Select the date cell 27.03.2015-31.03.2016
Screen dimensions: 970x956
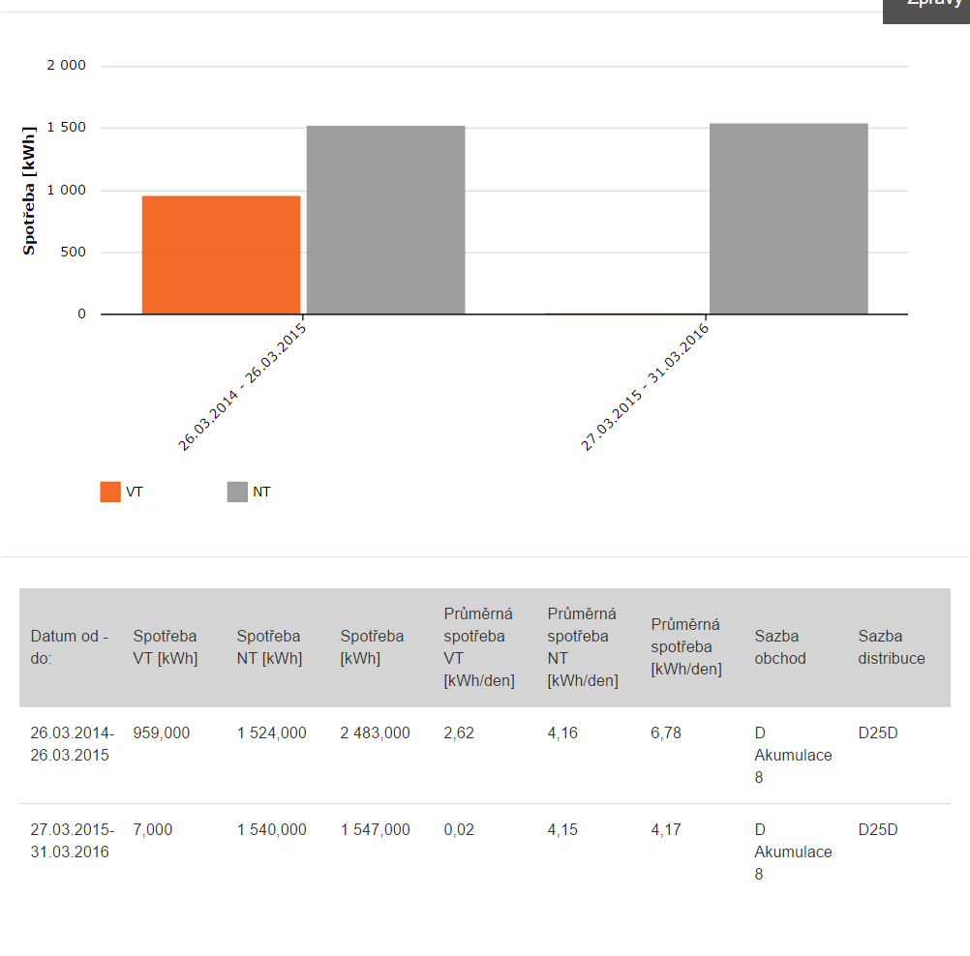click(73, 840)
